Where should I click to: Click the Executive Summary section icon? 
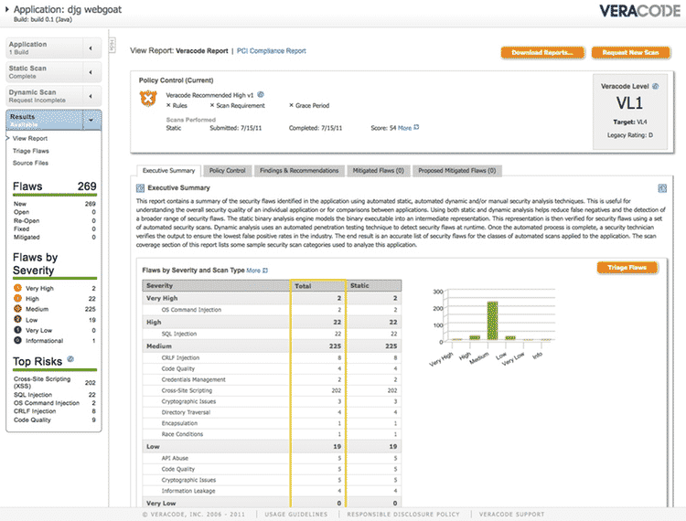[x=140, y=188]
